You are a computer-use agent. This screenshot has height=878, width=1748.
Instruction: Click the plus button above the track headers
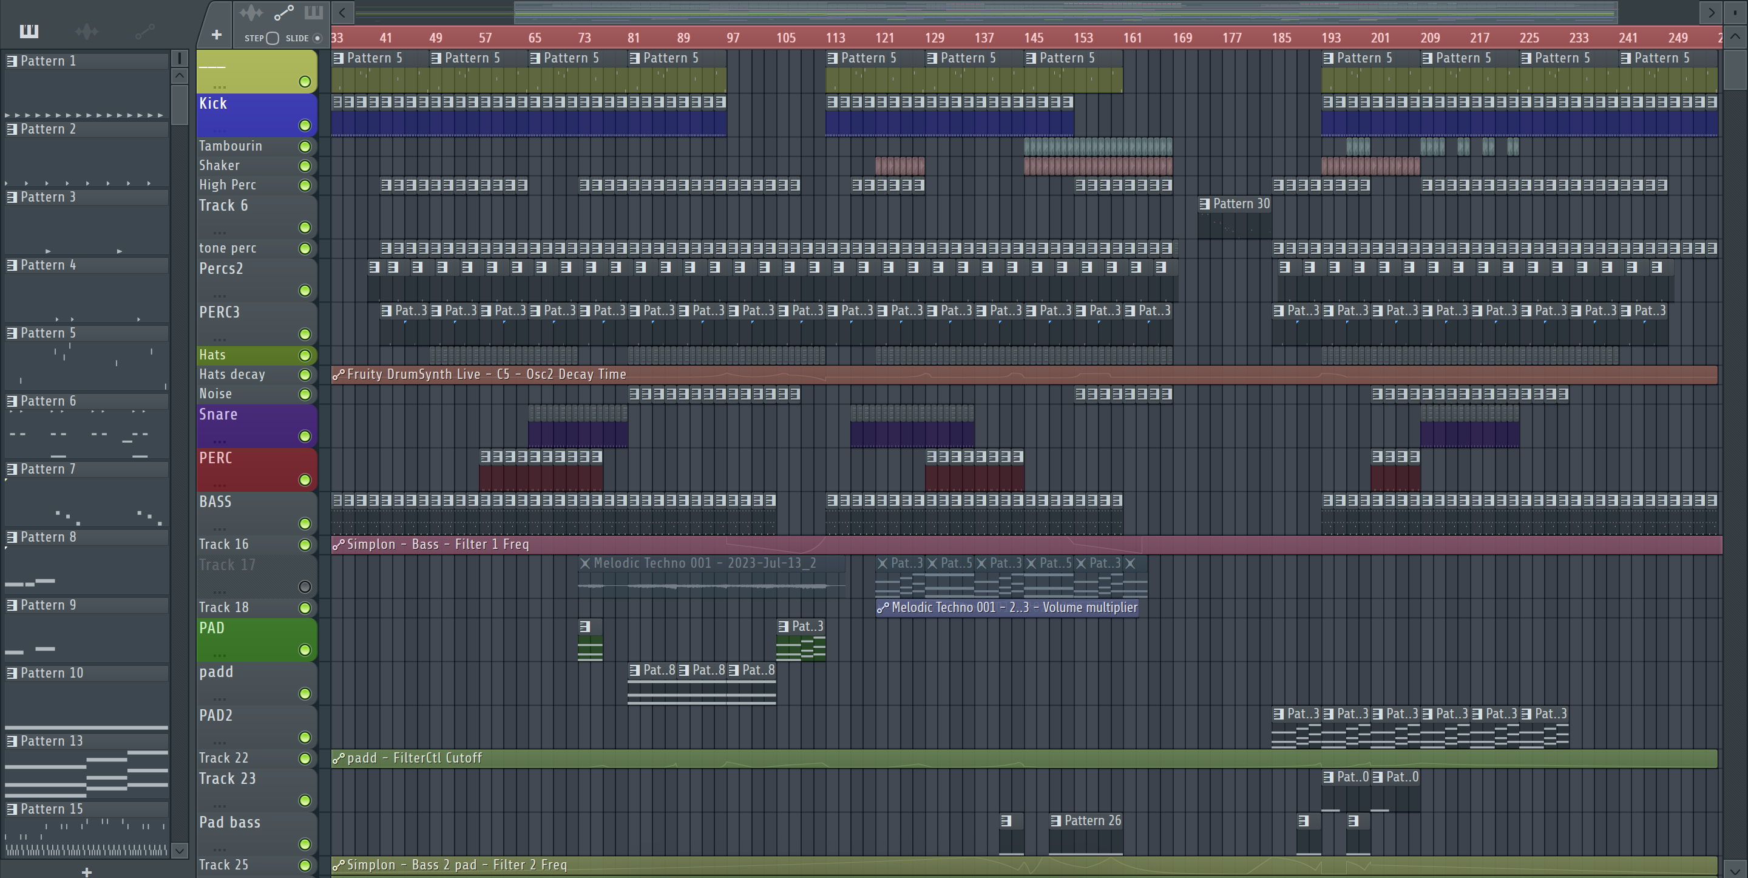217,34
